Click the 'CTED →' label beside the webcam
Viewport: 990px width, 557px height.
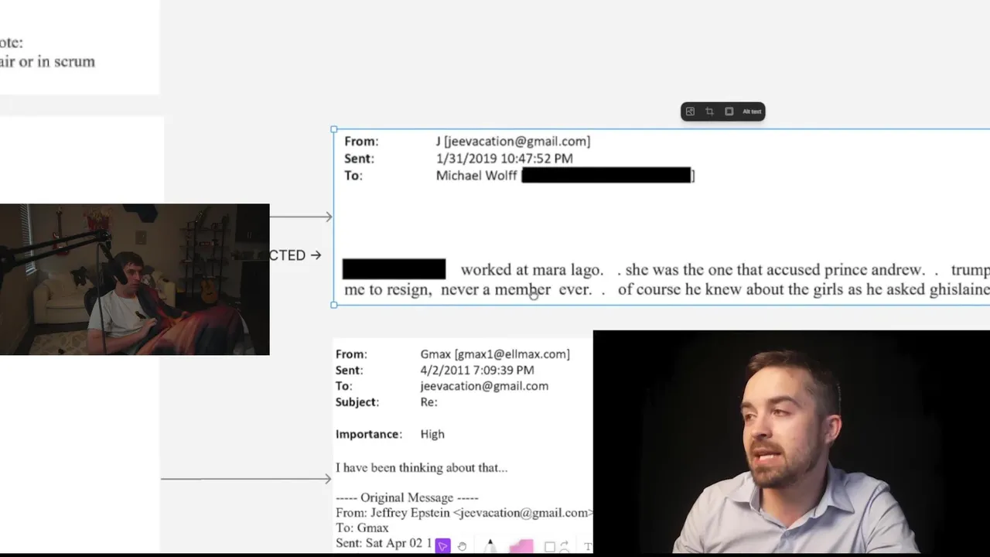coord(295,255)
